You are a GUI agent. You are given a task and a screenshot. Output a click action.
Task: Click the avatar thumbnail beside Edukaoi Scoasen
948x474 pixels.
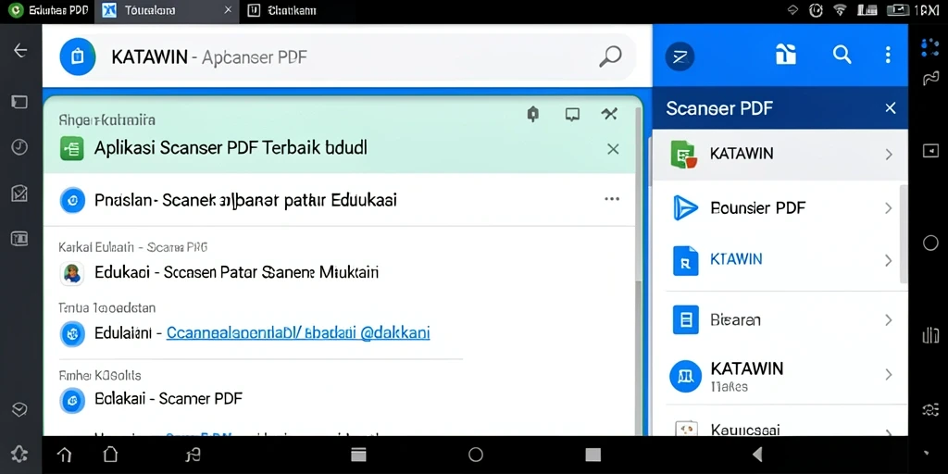point(72,273)
